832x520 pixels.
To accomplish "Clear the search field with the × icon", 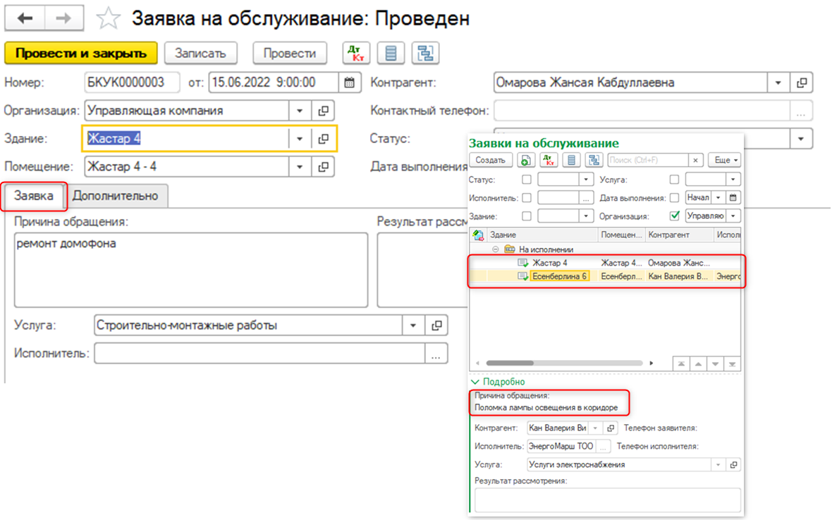I will (695, 160).
